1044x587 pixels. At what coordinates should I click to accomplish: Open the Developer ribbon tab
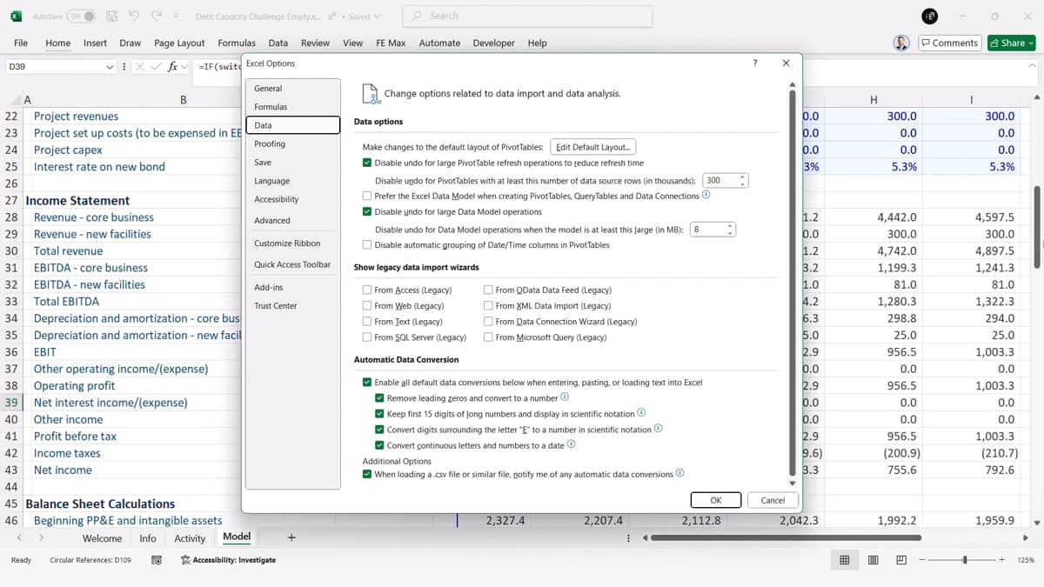(x=493, y=43)
